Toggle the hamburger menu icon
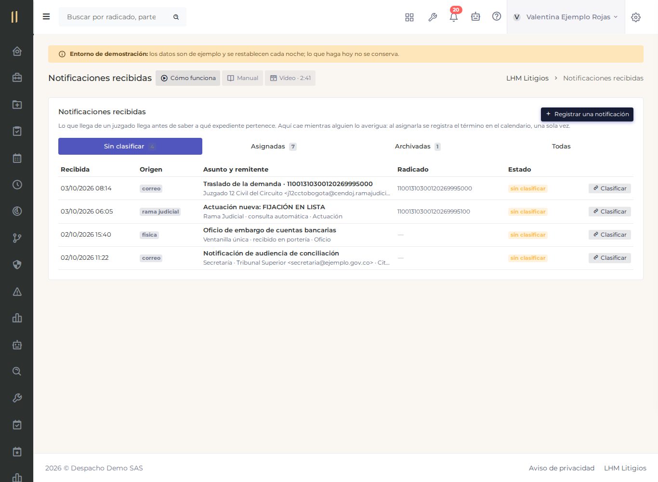Image resolution: width=658 pixels, height=482 pixels. [46, 17]
